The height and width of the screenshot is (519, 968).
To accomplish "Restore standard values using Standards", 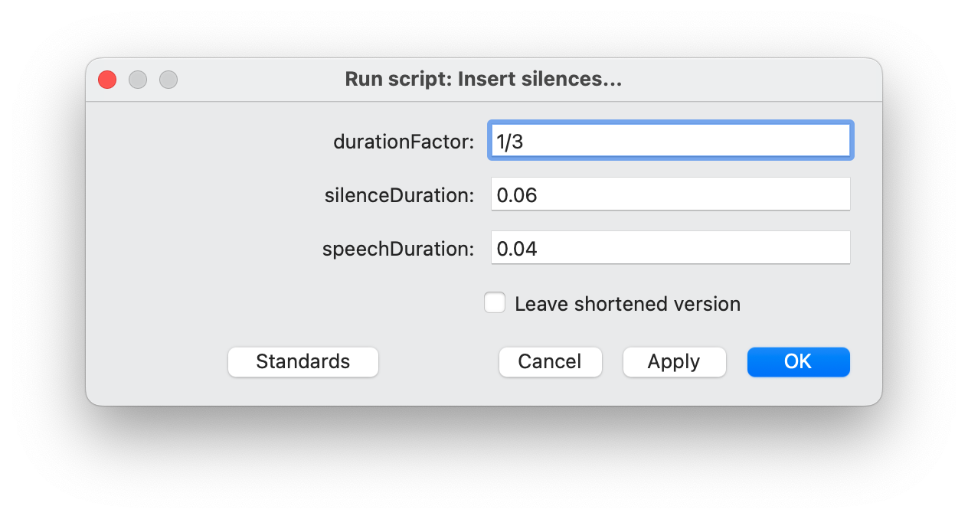I will [x=303, y=361].
